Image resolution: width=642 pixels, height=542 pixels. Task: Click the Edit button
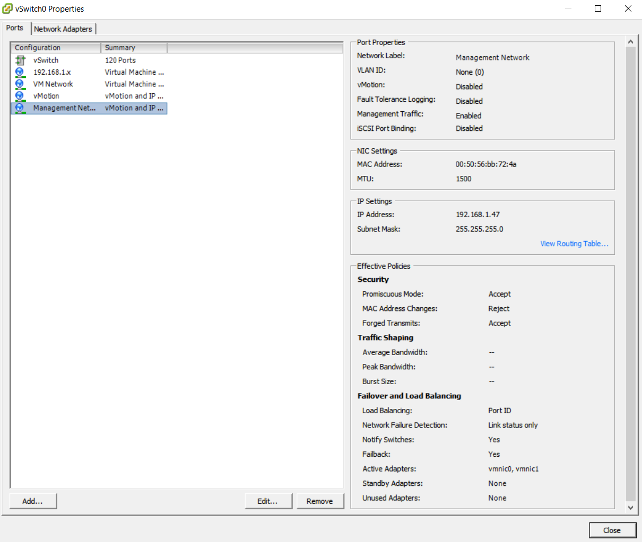[x=268, y=501]
